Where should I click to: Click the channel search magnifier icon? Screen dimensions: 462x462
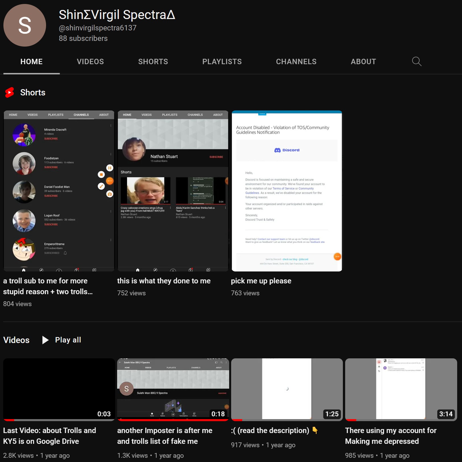[417, 61]
